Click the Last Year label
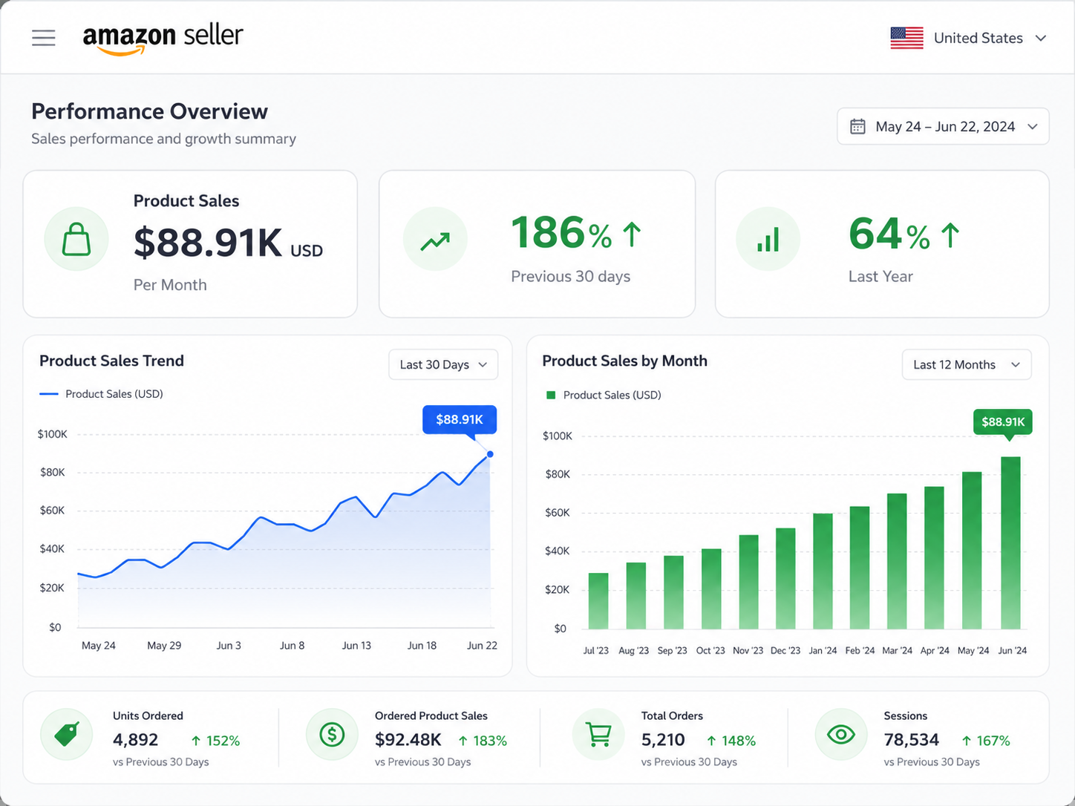The height and width of the screenshot is (806, 1075). click(880, 276)
